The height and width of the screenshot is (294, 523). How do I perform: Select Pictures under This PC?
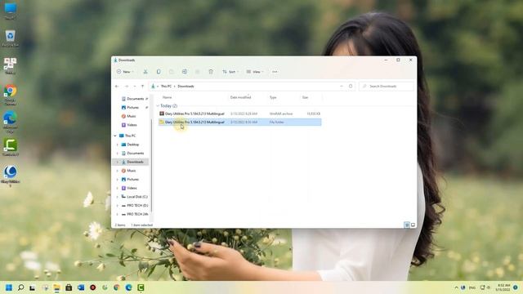(130, 180)
